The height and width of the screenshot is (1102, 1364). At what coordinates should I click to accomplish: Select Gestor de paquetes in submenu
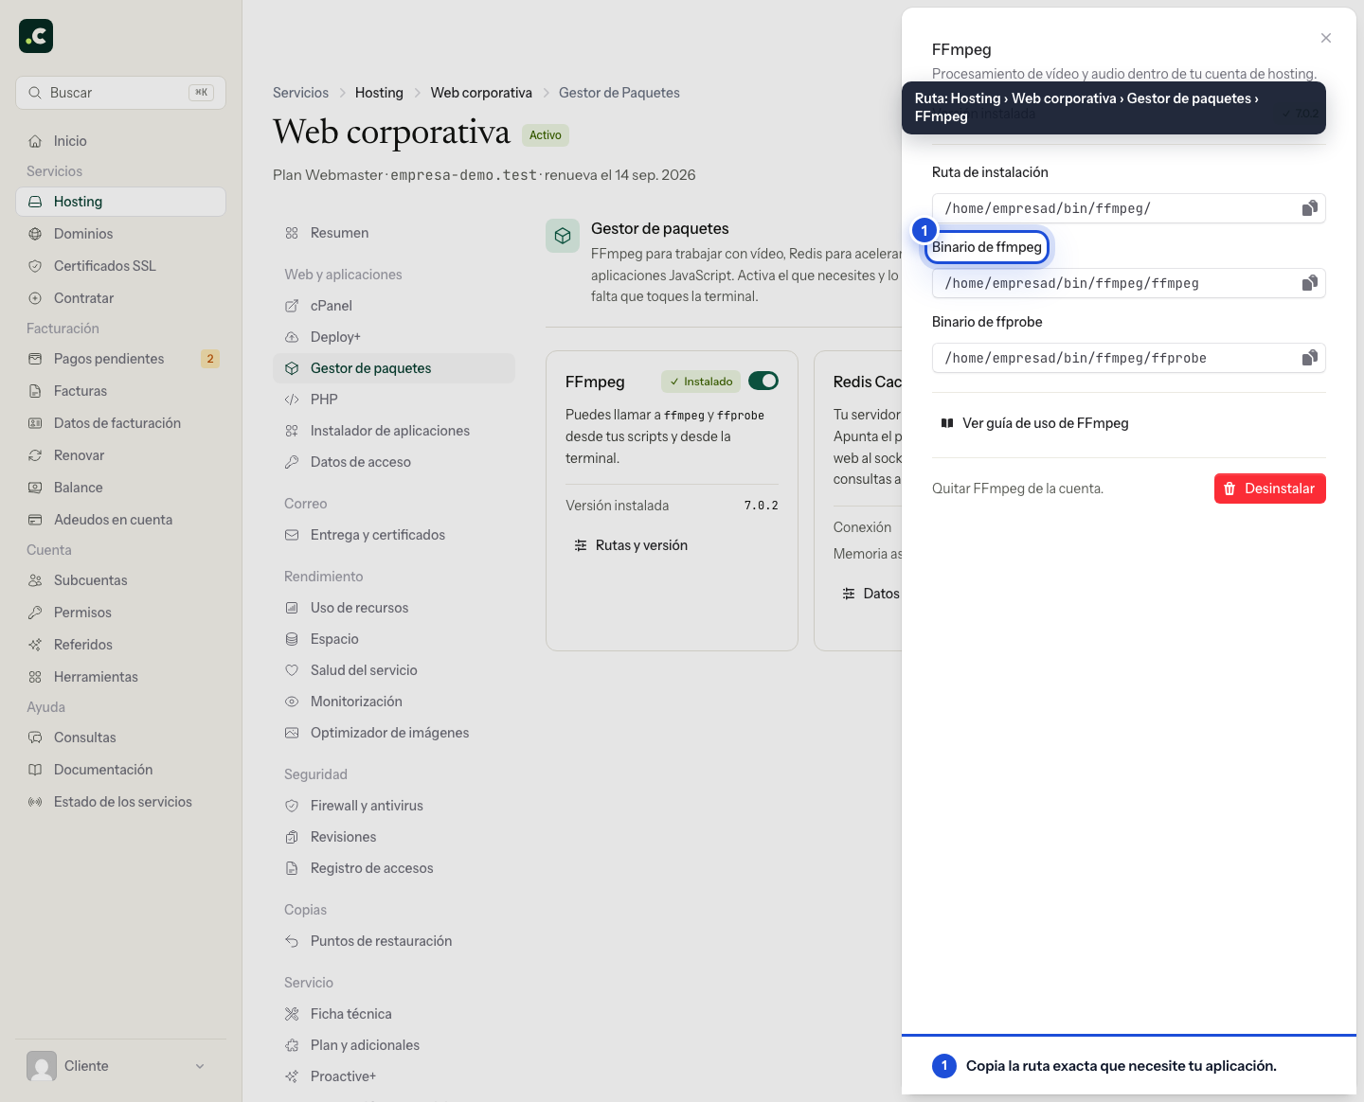point(394,368)
